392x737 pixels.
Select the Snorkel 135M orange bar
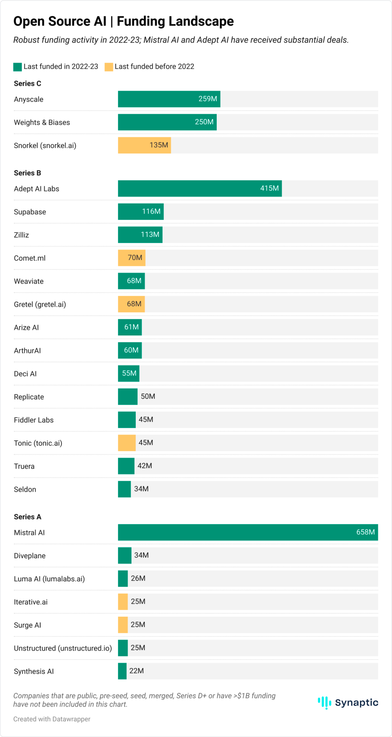pyautogui.click(x=144, y=145)
